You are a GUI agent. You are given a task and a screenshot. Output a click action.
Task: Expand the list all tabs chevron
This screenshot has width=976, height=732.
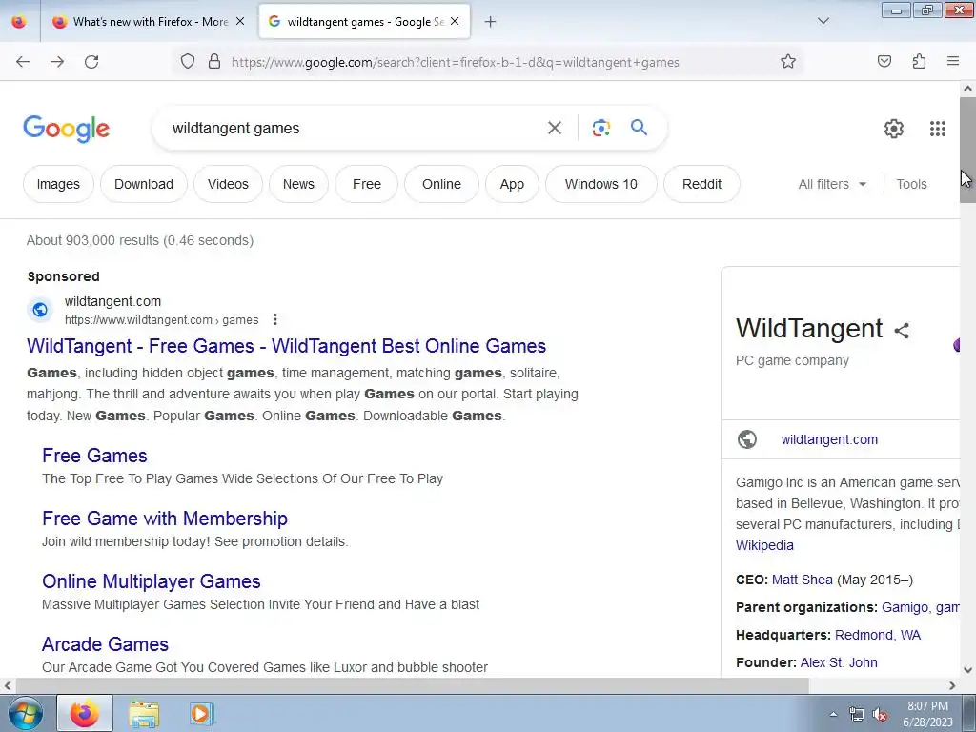click(x=823, y=21)
